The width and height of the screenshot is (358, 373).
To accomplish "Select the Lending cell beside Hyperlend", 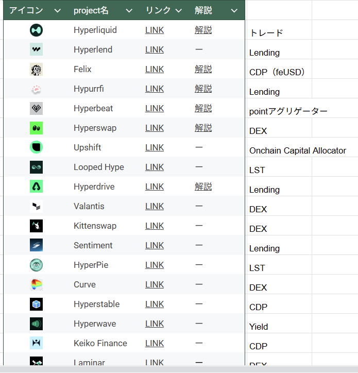I will (x=279, y=49).
